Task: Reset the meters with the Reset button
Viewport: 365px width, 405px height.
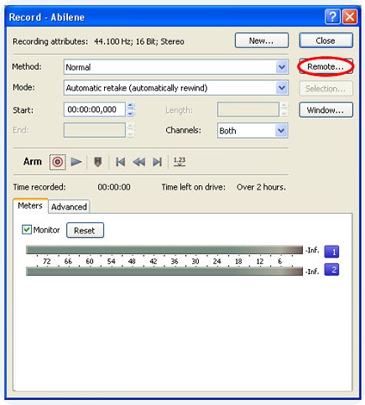Action: (x=85, y=230)
